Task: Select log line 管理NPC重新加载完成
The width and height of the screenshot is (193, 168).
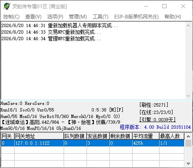Action: pos(51,39)
